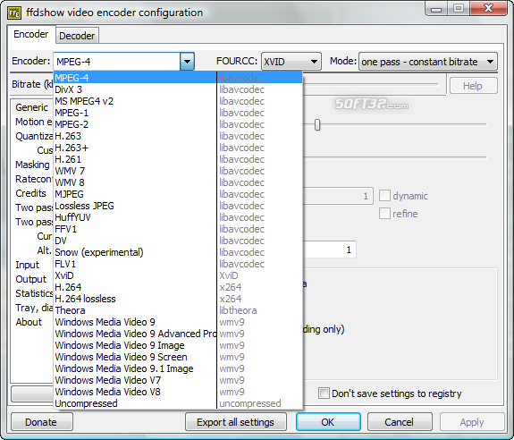The height and width of the screenshot is (440, 514).
Task: Choose MS MPEG4 v2 encoder
Action: (x=177, y=101)
